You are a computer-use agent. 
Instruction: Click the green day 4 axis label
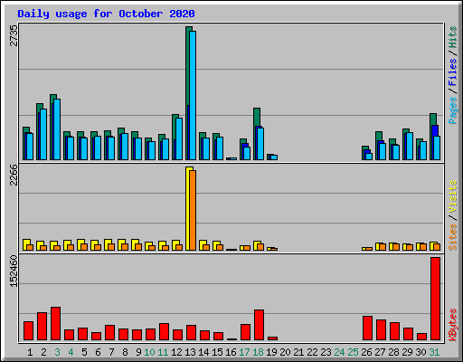[x=71, y=352]
